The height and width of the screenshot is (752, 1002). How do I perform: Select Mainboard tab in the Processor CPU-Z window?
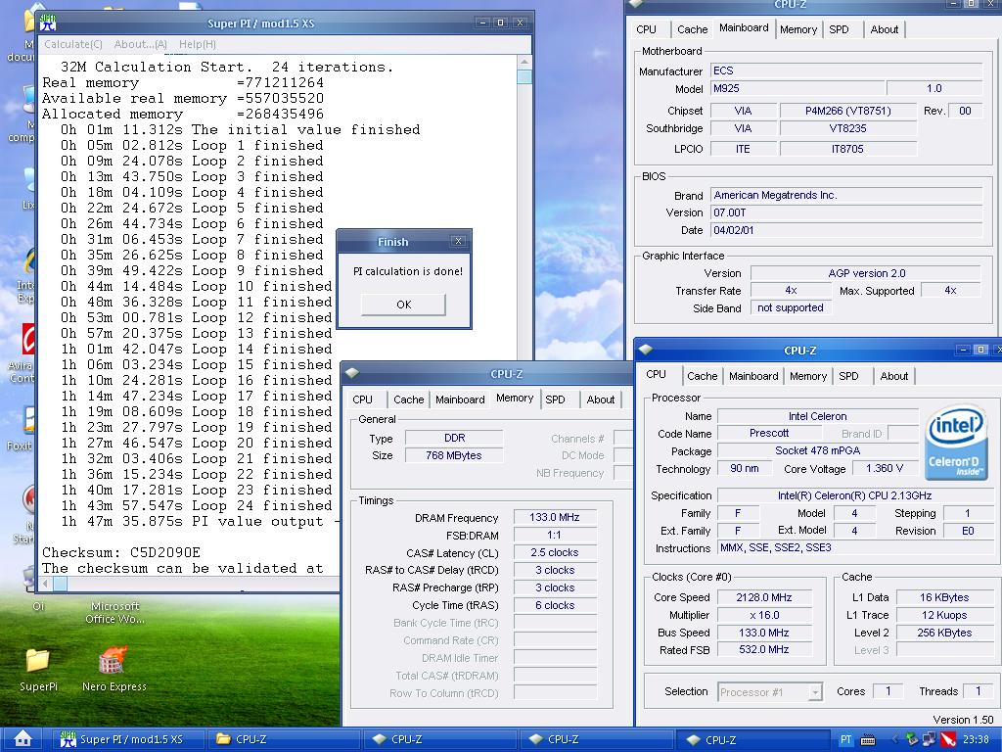753,376
